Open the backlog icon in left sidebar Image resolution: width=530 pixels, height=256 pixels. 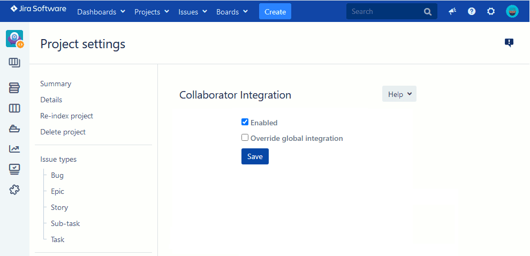pos(14,88)
